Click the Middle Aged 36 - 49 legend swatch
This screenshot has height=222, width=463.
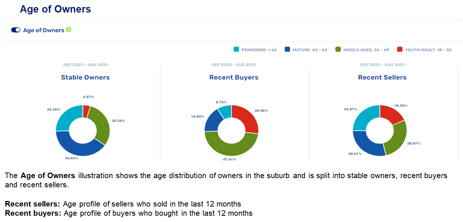[x=338, y=49]
